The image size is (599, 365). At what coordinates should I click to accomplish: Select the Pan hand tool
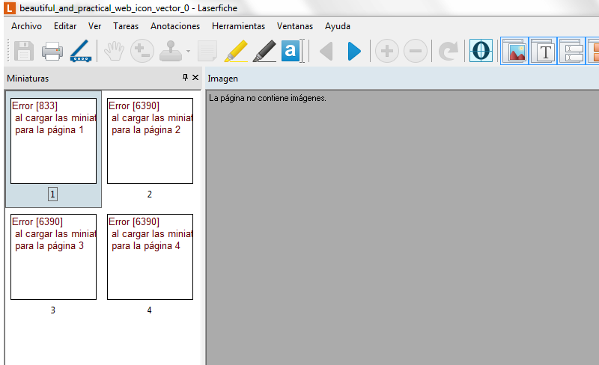[114, 51]
